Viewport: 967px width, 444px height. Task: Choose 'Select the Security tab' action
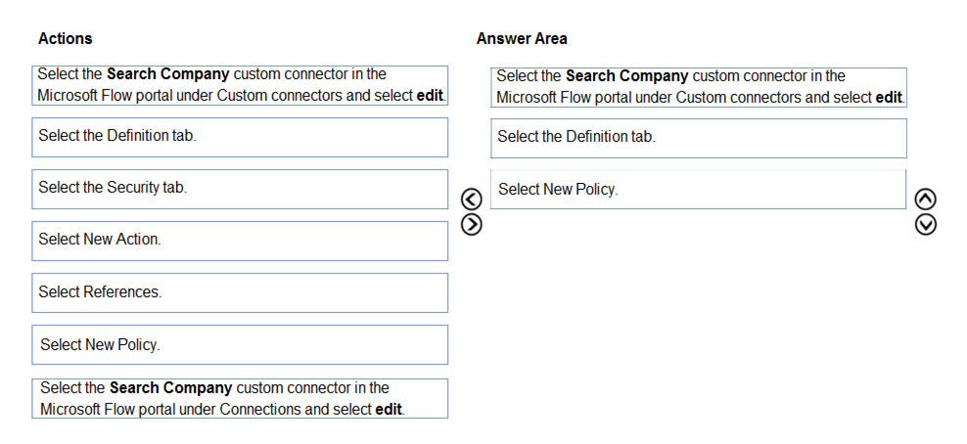click(x=240, y=189)
